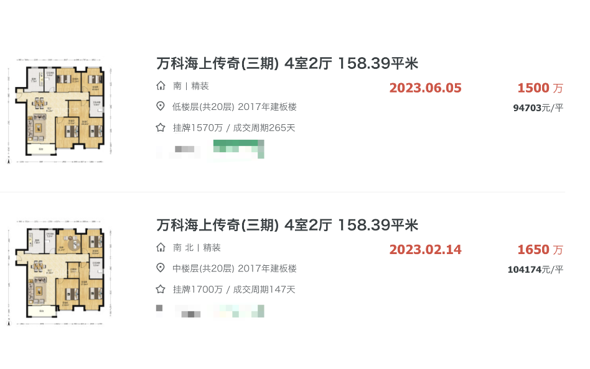The image size is (590, 369).
Task: Click 挂牌1570万 / 成交周期265天 text
Action: 234,128
